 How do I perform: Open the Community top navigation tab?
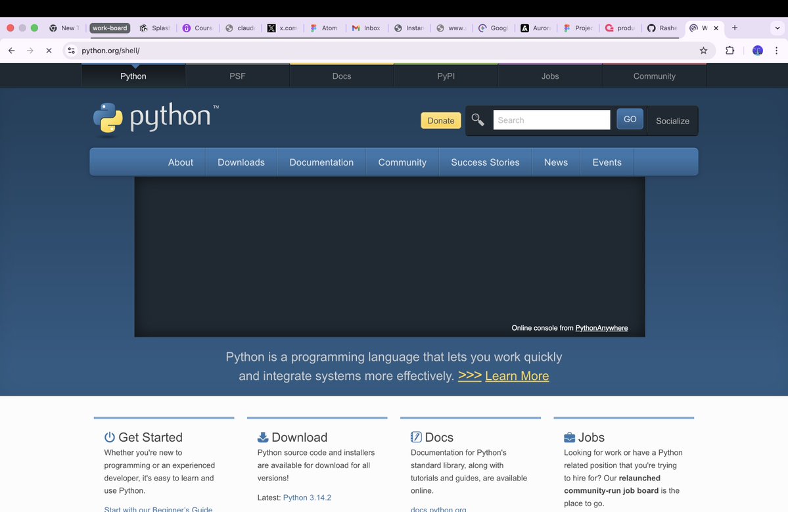click(655, 76)
